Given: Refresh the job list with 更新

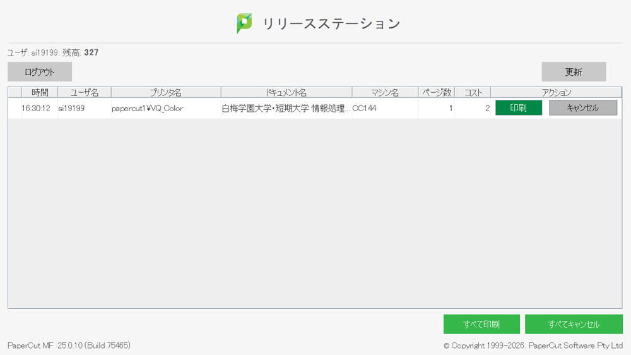Looking at the screenshot, I should click(574, 72).
